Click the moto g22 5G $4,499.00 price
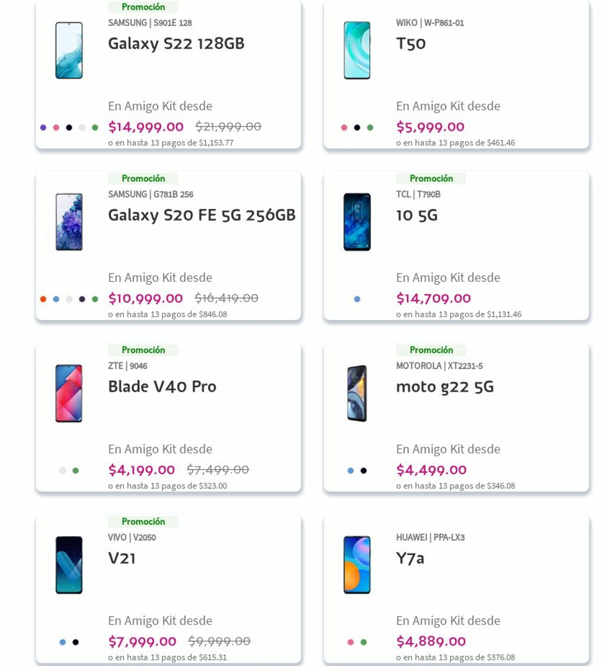 (431, 470)
